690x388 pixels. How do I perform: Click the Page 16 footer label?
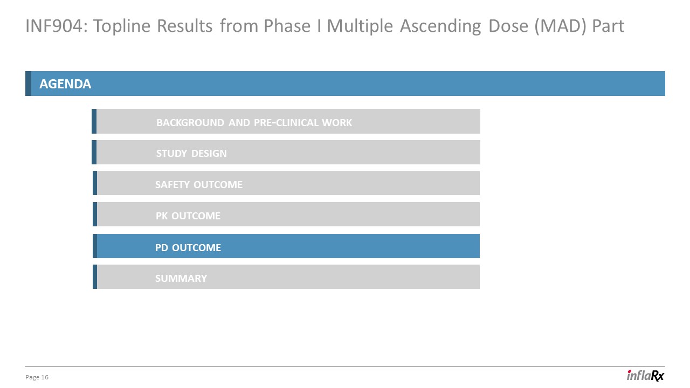37,377
